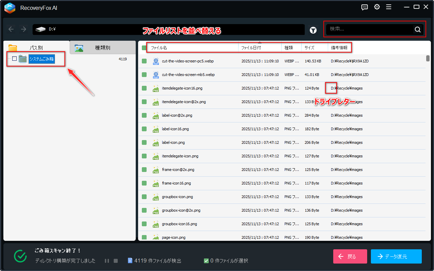Image resolution: width=434 pixels, height=271 pixels.
Task: Sort list by ファイル日付 column header
Action: (x=260, y=48)
